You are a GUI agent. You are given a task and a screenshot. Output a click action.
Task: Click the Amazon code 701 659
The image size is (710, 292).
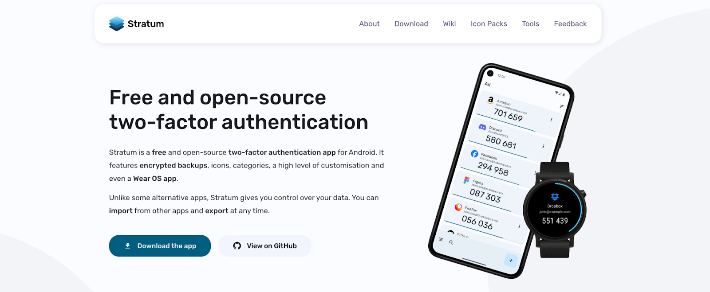509,115
